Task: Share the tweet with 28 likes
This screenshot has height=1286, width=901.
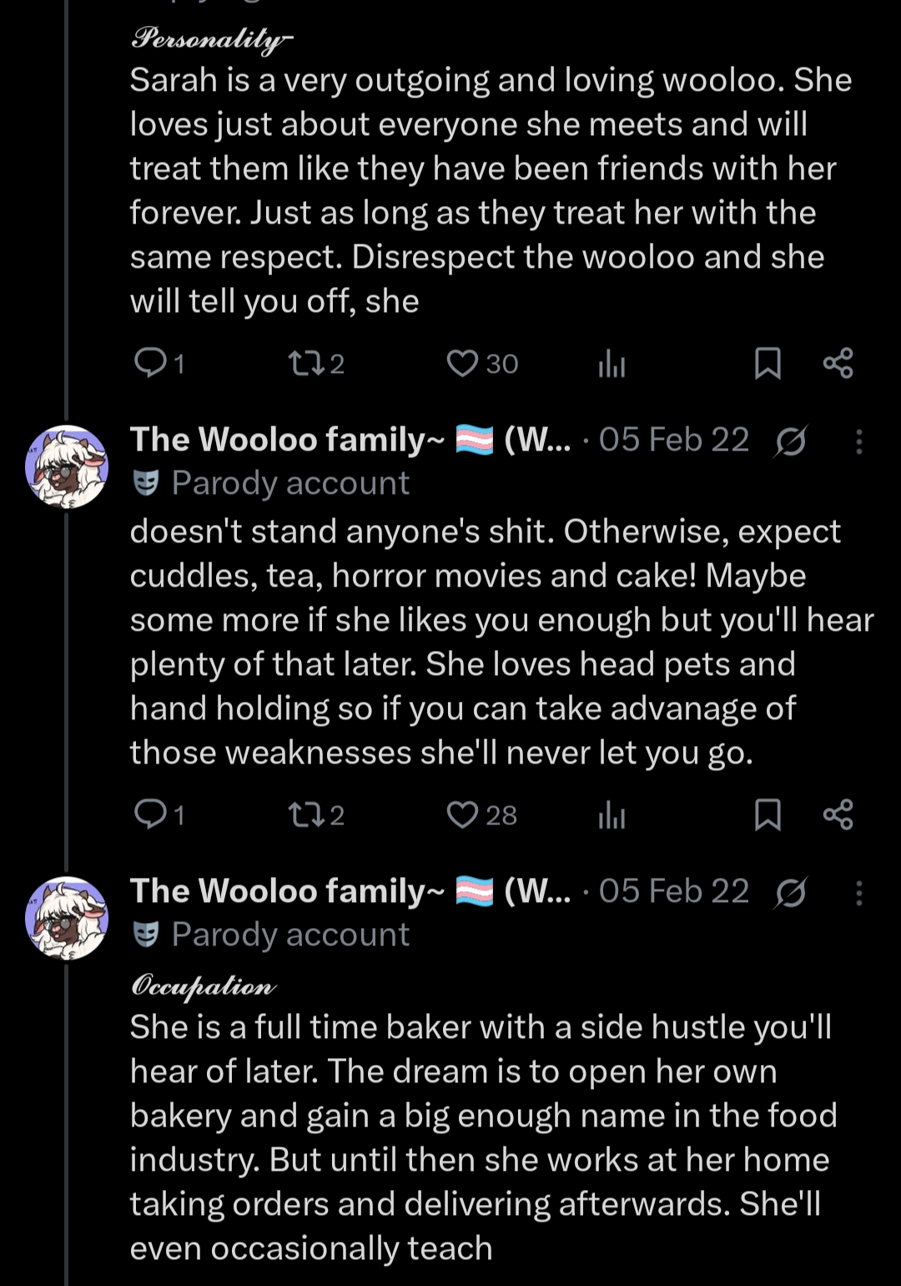Action: (x=838, y=815)
